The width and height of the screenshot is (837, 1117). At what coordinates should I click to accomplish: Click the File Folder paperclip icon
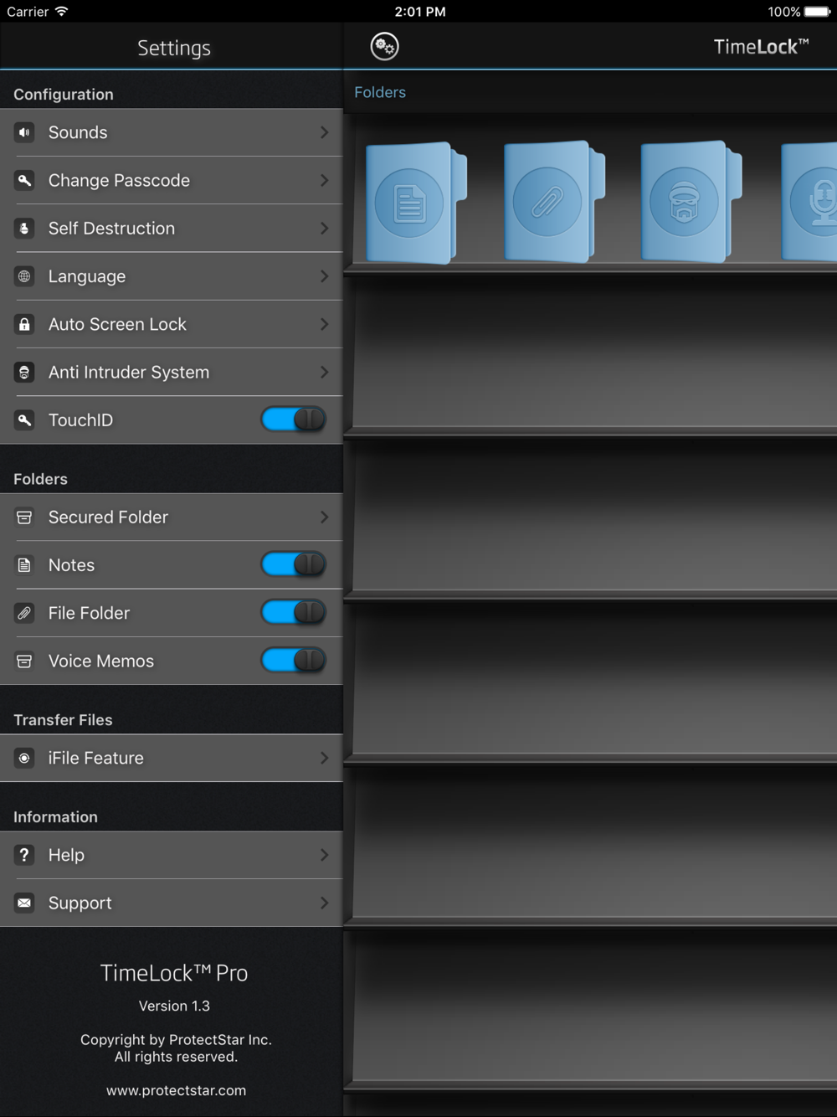(24, 613)
